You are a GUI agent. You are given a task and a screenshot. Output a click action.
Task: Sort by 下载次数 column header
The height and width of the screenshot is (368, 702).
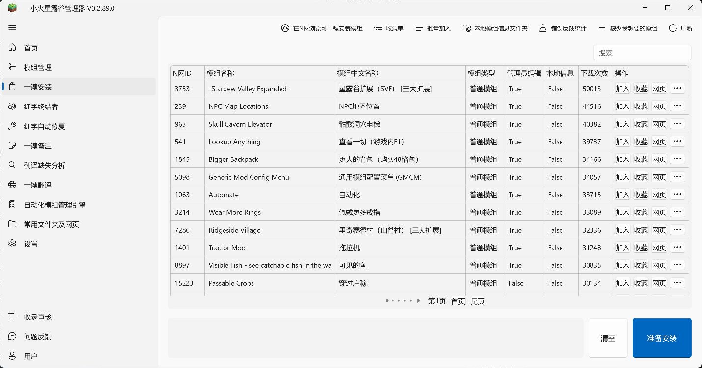coord(595,73)
